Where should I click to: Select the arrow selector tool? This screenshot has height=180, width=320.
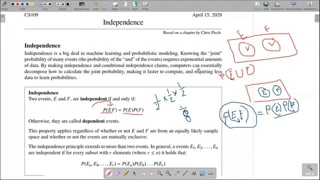coord(134,173)
